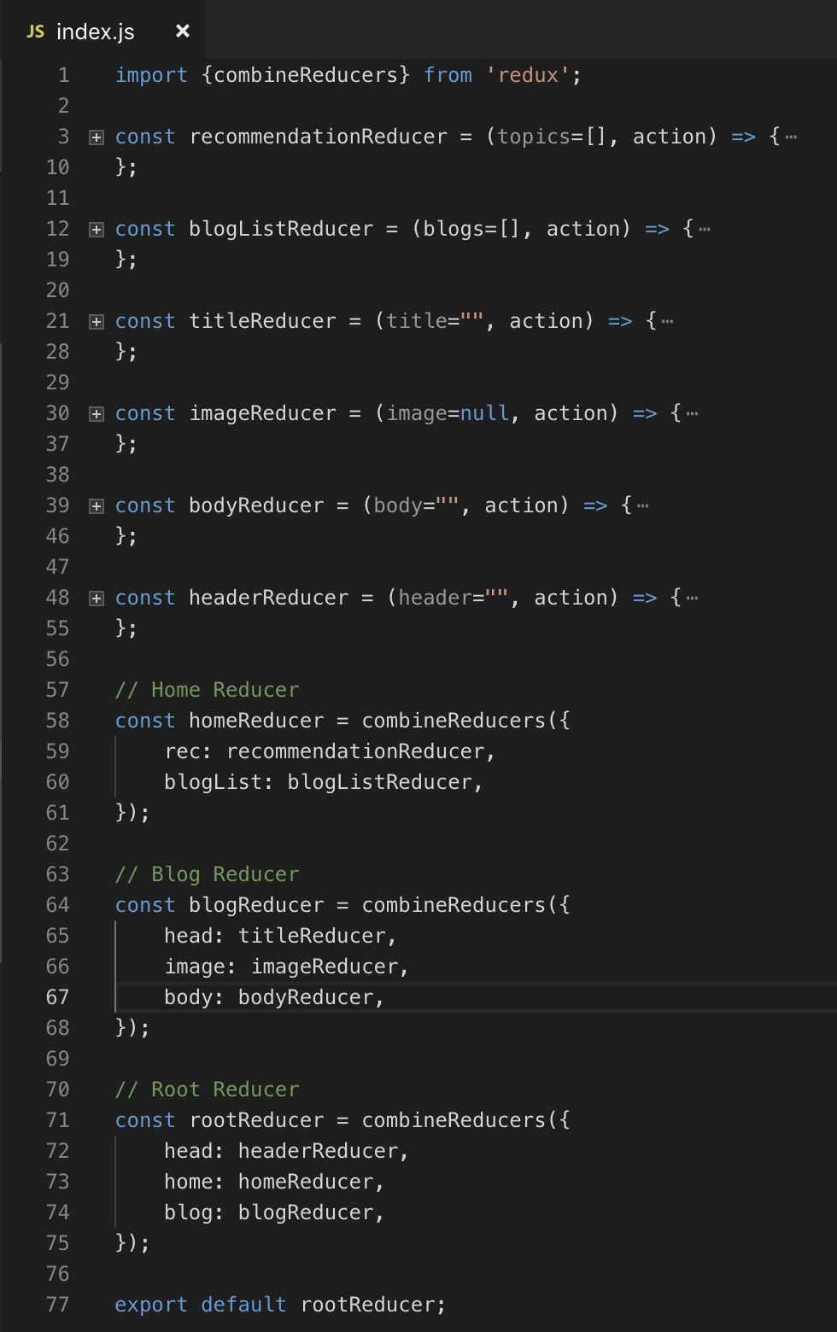Click line number 1 in the gutter

(63, 75)
